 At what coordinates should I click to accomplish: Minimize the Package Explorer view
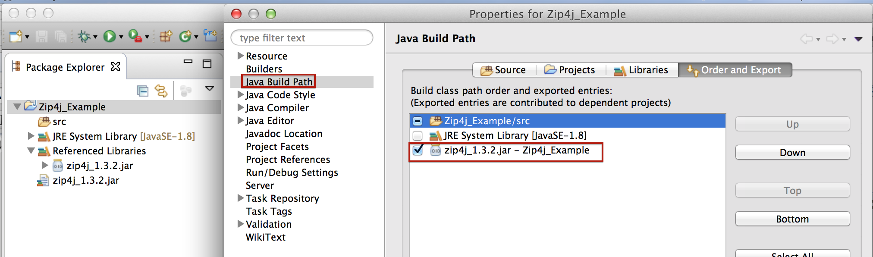[188, 62]
